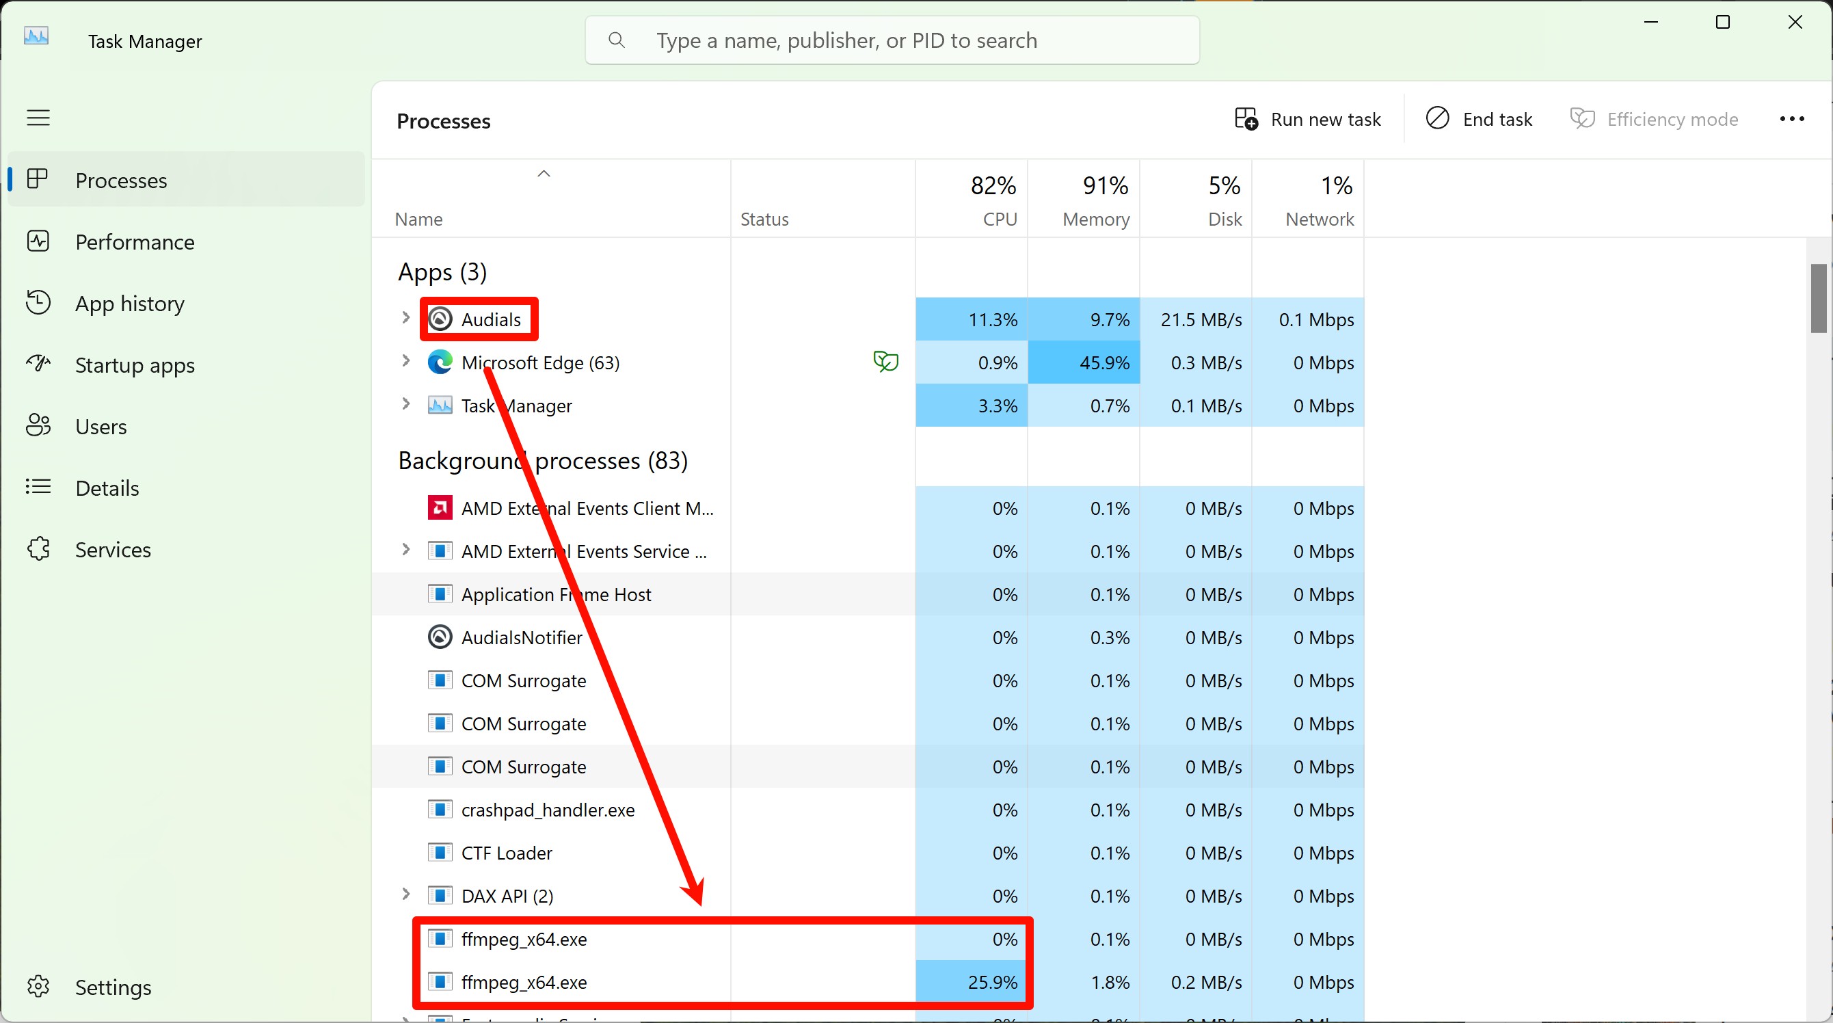The image size is (1833, 1023).
Task: Switch to the Processes page
Action: [187, 179]
